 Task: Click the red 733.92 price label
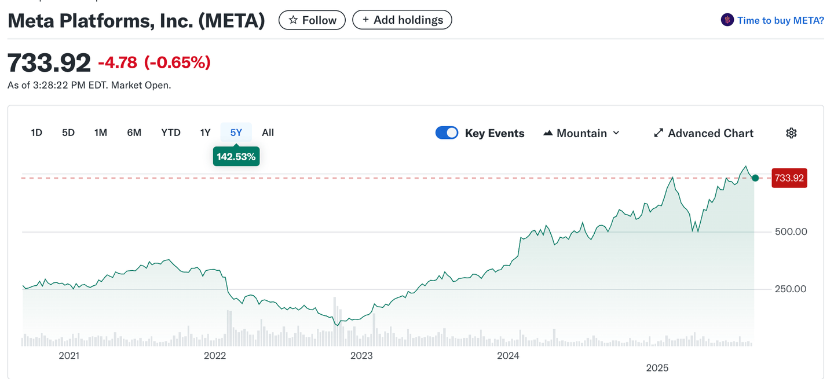click(x=789, y=178)
